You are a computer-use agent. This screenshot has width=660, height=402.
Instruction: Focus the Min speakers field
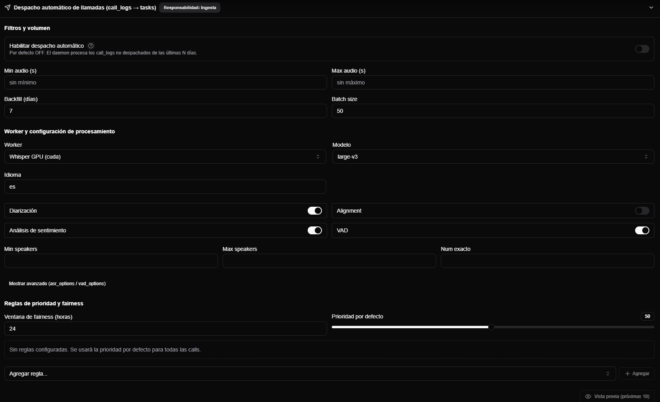(x=111, y=261)
